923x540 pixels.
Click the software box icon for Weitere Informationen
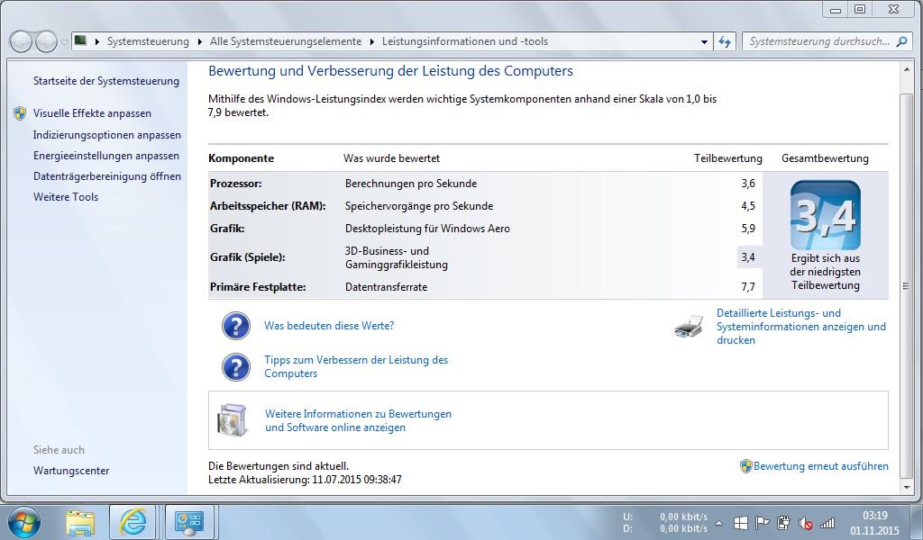coord(233,419)
